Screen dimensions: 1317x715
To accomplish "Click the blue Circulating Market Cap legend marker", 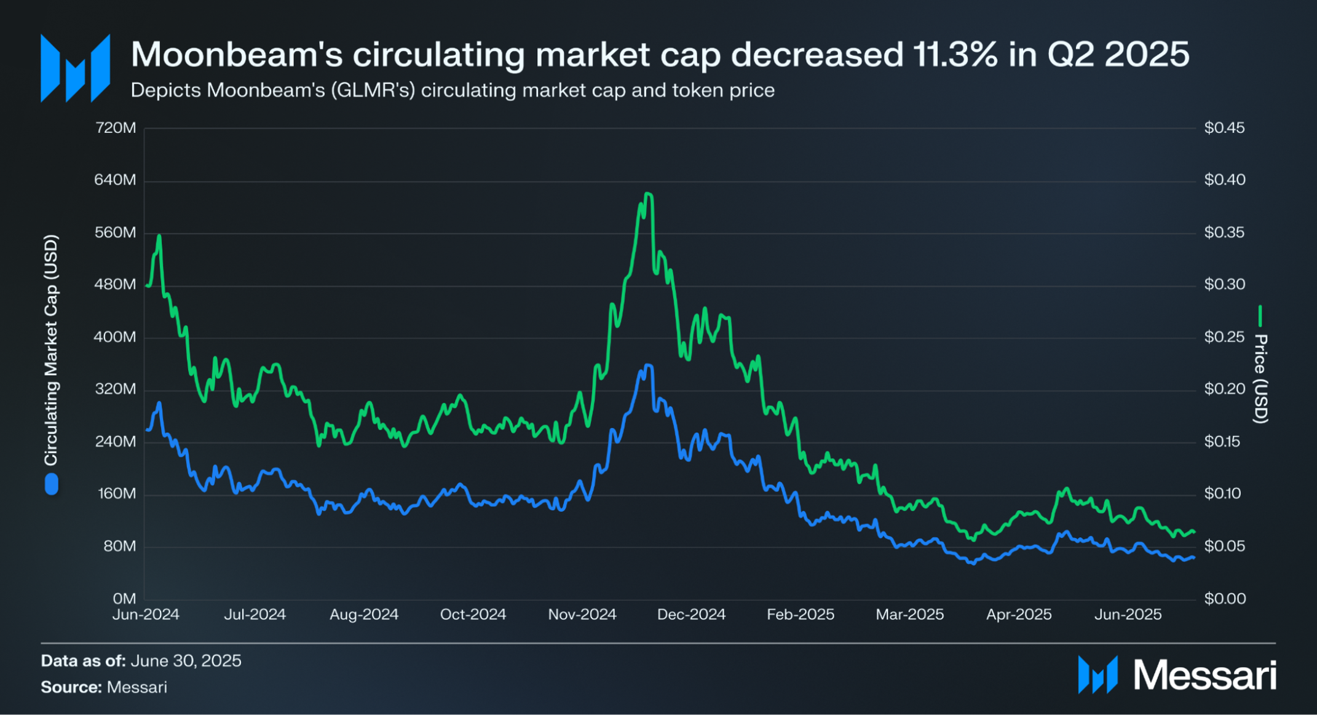I will pos(52,484).
